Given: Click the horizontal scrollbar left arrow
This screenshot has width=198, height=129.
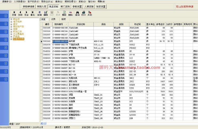Looking at the screenshot, I should pyautogui.click(x=42, y=123).
